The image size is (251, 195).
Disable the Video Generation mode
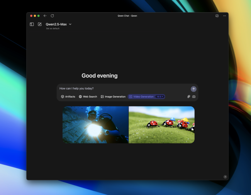[x=141, y=97]
